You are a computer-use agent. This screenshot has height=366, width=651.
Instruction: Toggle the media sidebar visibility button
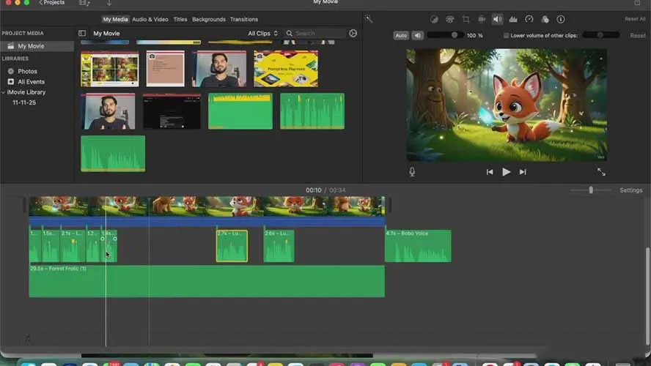82,34
